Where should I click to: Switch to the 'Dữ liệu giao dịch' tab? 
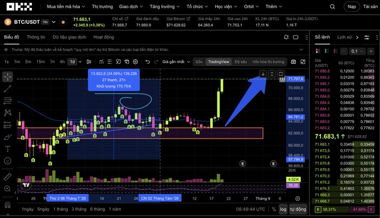(69, 37)
